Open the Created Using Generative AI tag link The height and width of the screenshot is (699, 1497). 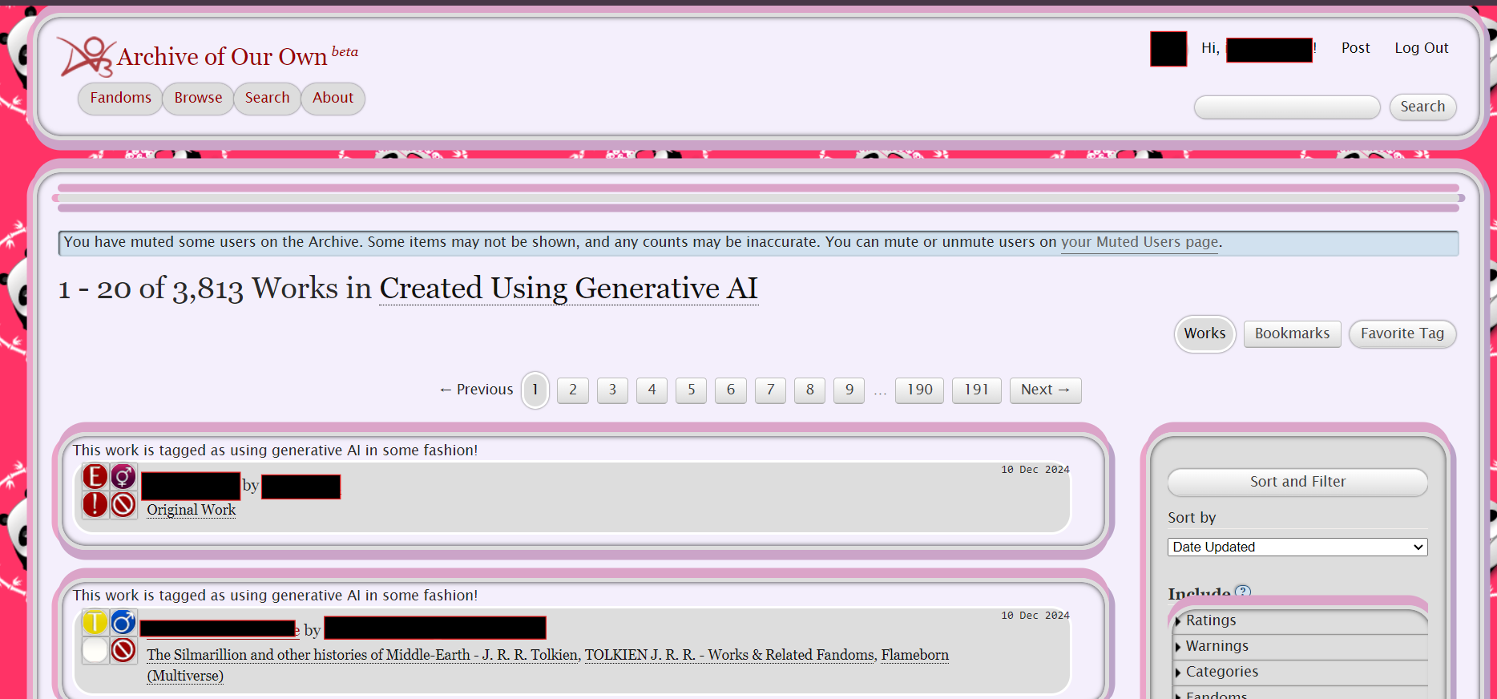tap(568, 288)
